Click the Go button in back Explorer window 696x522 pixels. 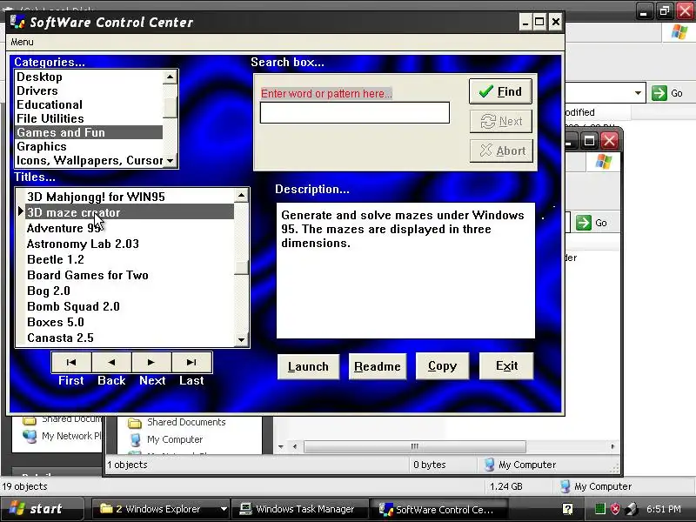click(x=668, y=93)
